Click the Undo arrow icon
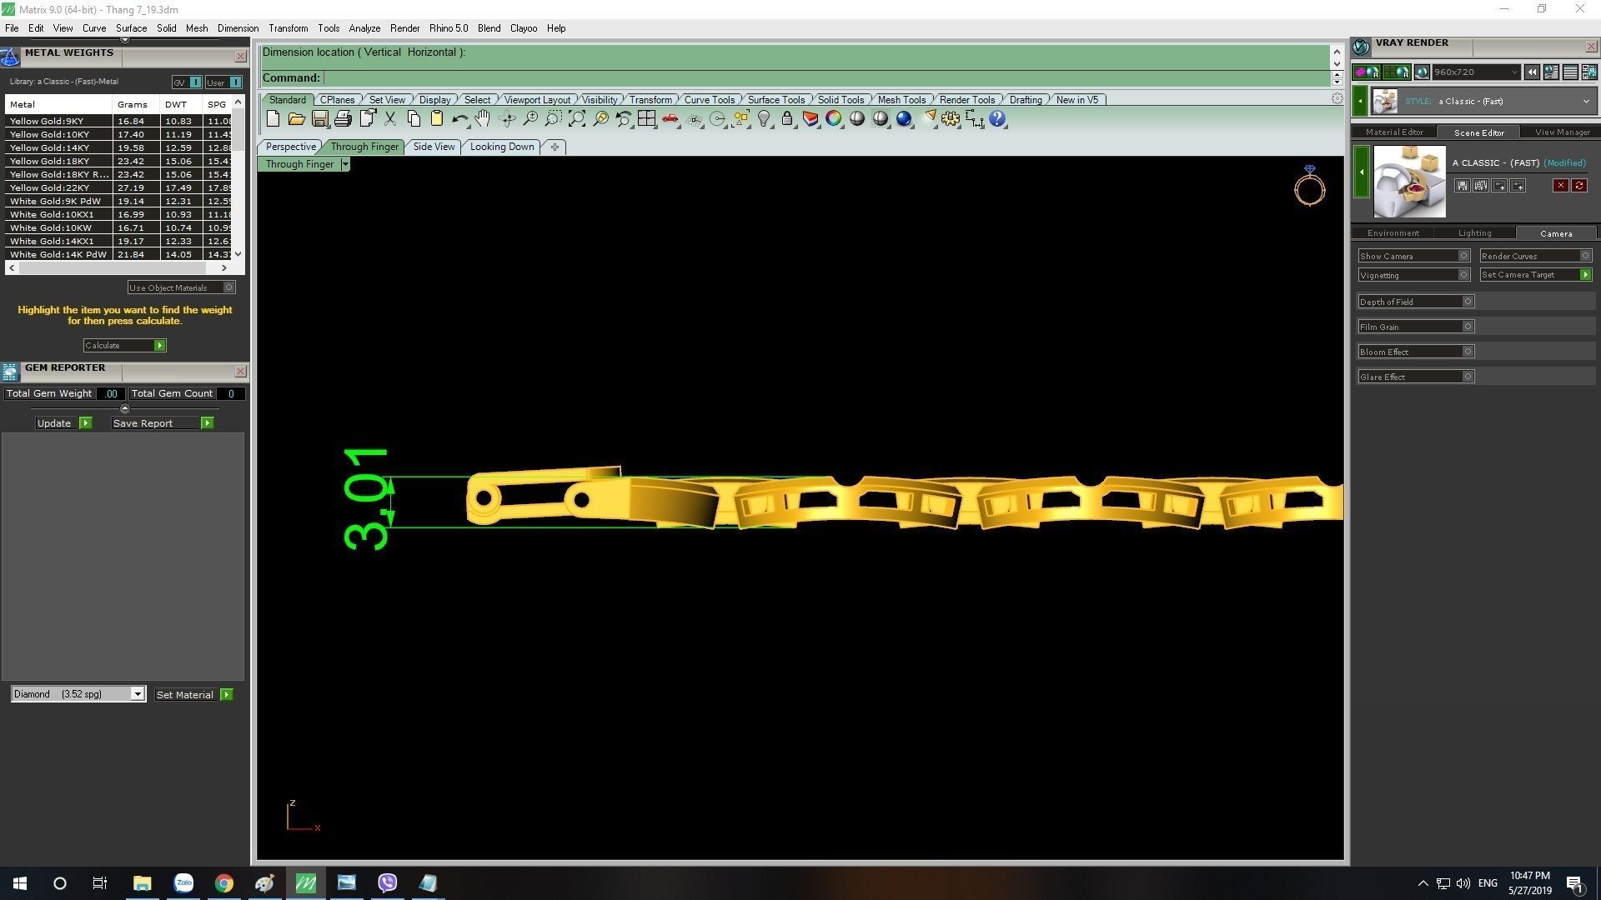Image resolution: width=1601 pixels, height=900 pixels. click(x=459, y=119)
